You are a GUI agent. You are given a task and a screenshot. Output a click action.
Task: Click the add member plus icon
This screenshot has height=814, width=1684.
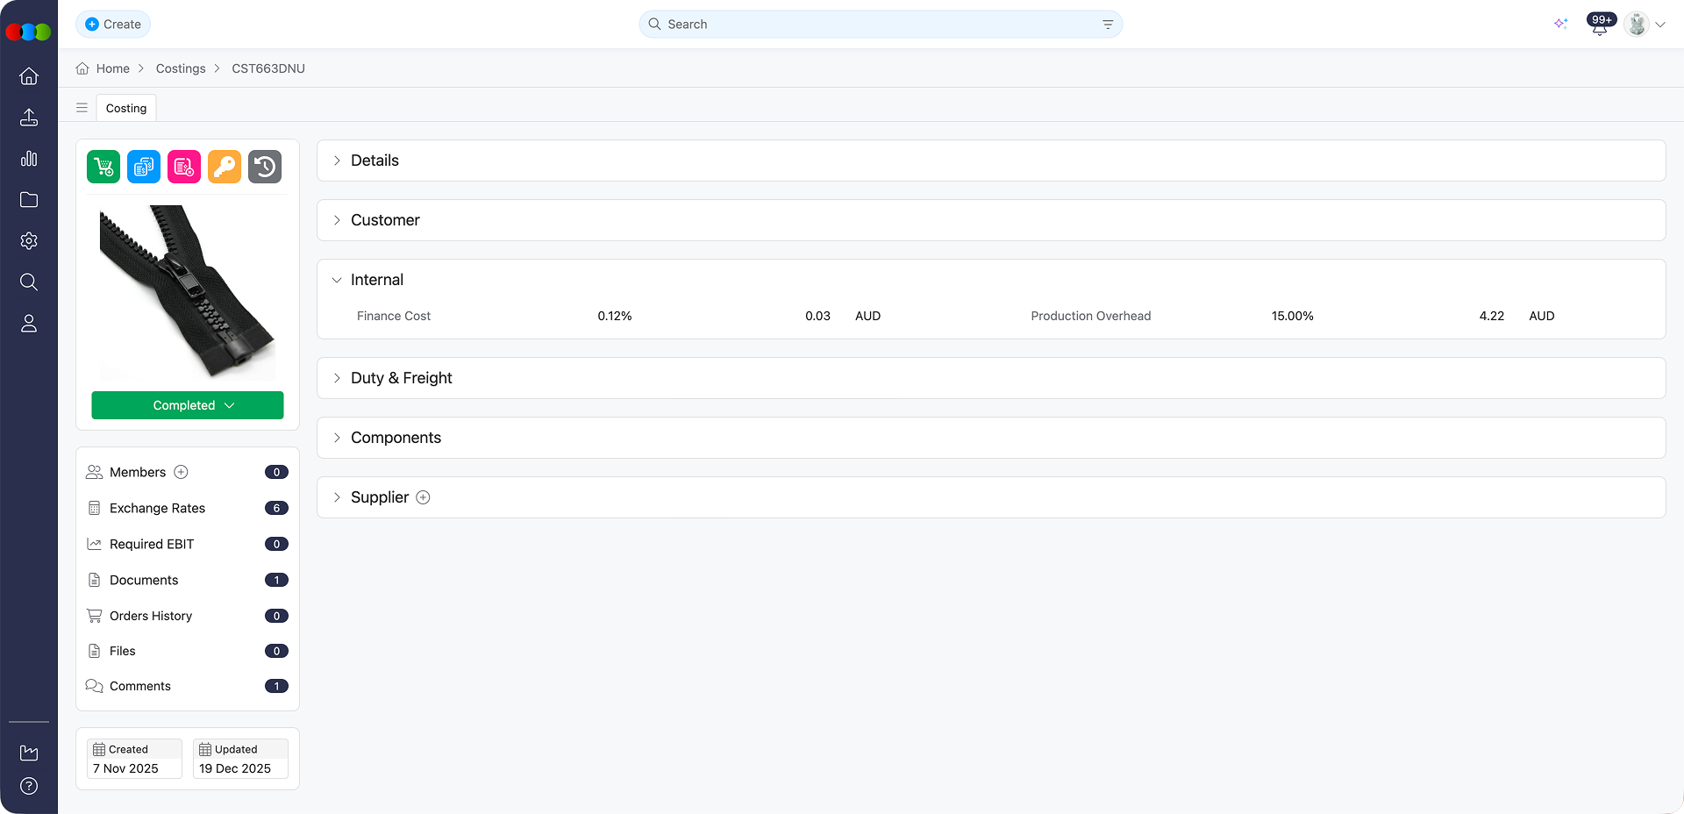[182, 472]
